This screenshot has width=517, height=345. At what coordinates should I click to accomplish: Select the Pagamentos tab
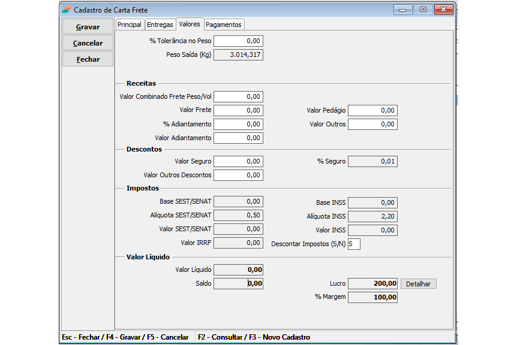(x=224, y=25)
